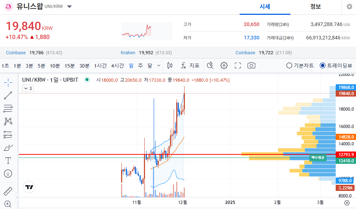The width and height of the screenshot is (356, 209).
Task: Select the 4시간 interval
Action: (x=117, y=66)
